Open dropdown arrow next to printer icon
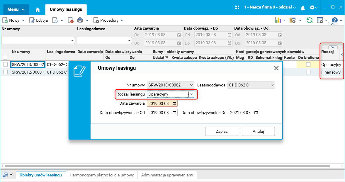This screenshot has height=182, width=345. 87,21
